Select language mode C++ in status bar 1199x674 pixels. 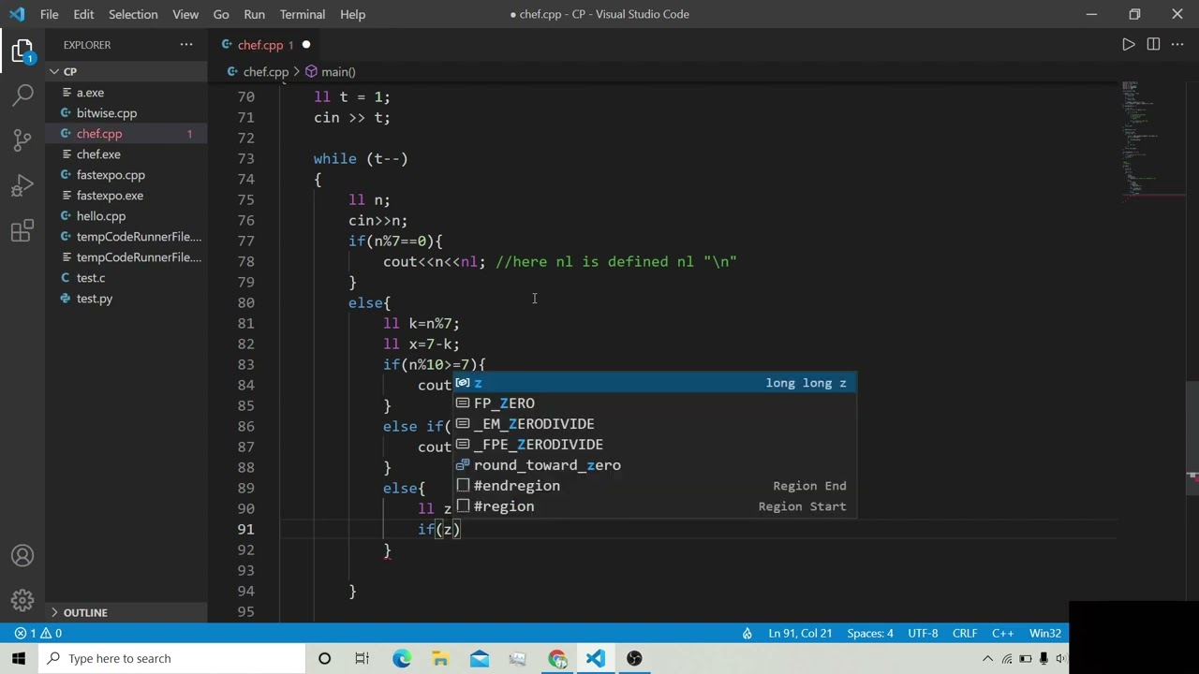click(1003, 634)
